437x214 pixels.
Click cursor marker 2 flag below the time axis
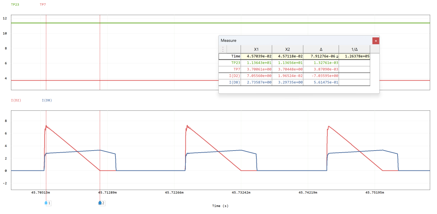[100, 203]
